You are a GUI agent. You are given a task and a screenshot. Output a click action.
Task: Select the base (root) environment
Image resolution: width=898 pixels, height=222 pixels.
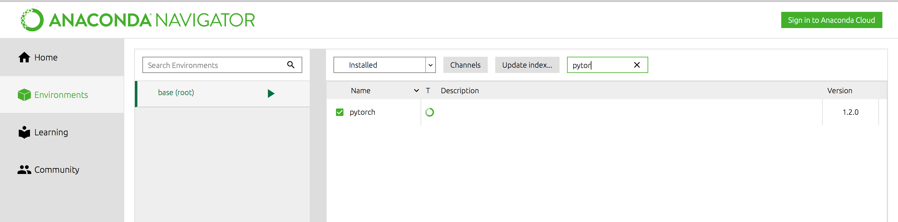[176, 93]
